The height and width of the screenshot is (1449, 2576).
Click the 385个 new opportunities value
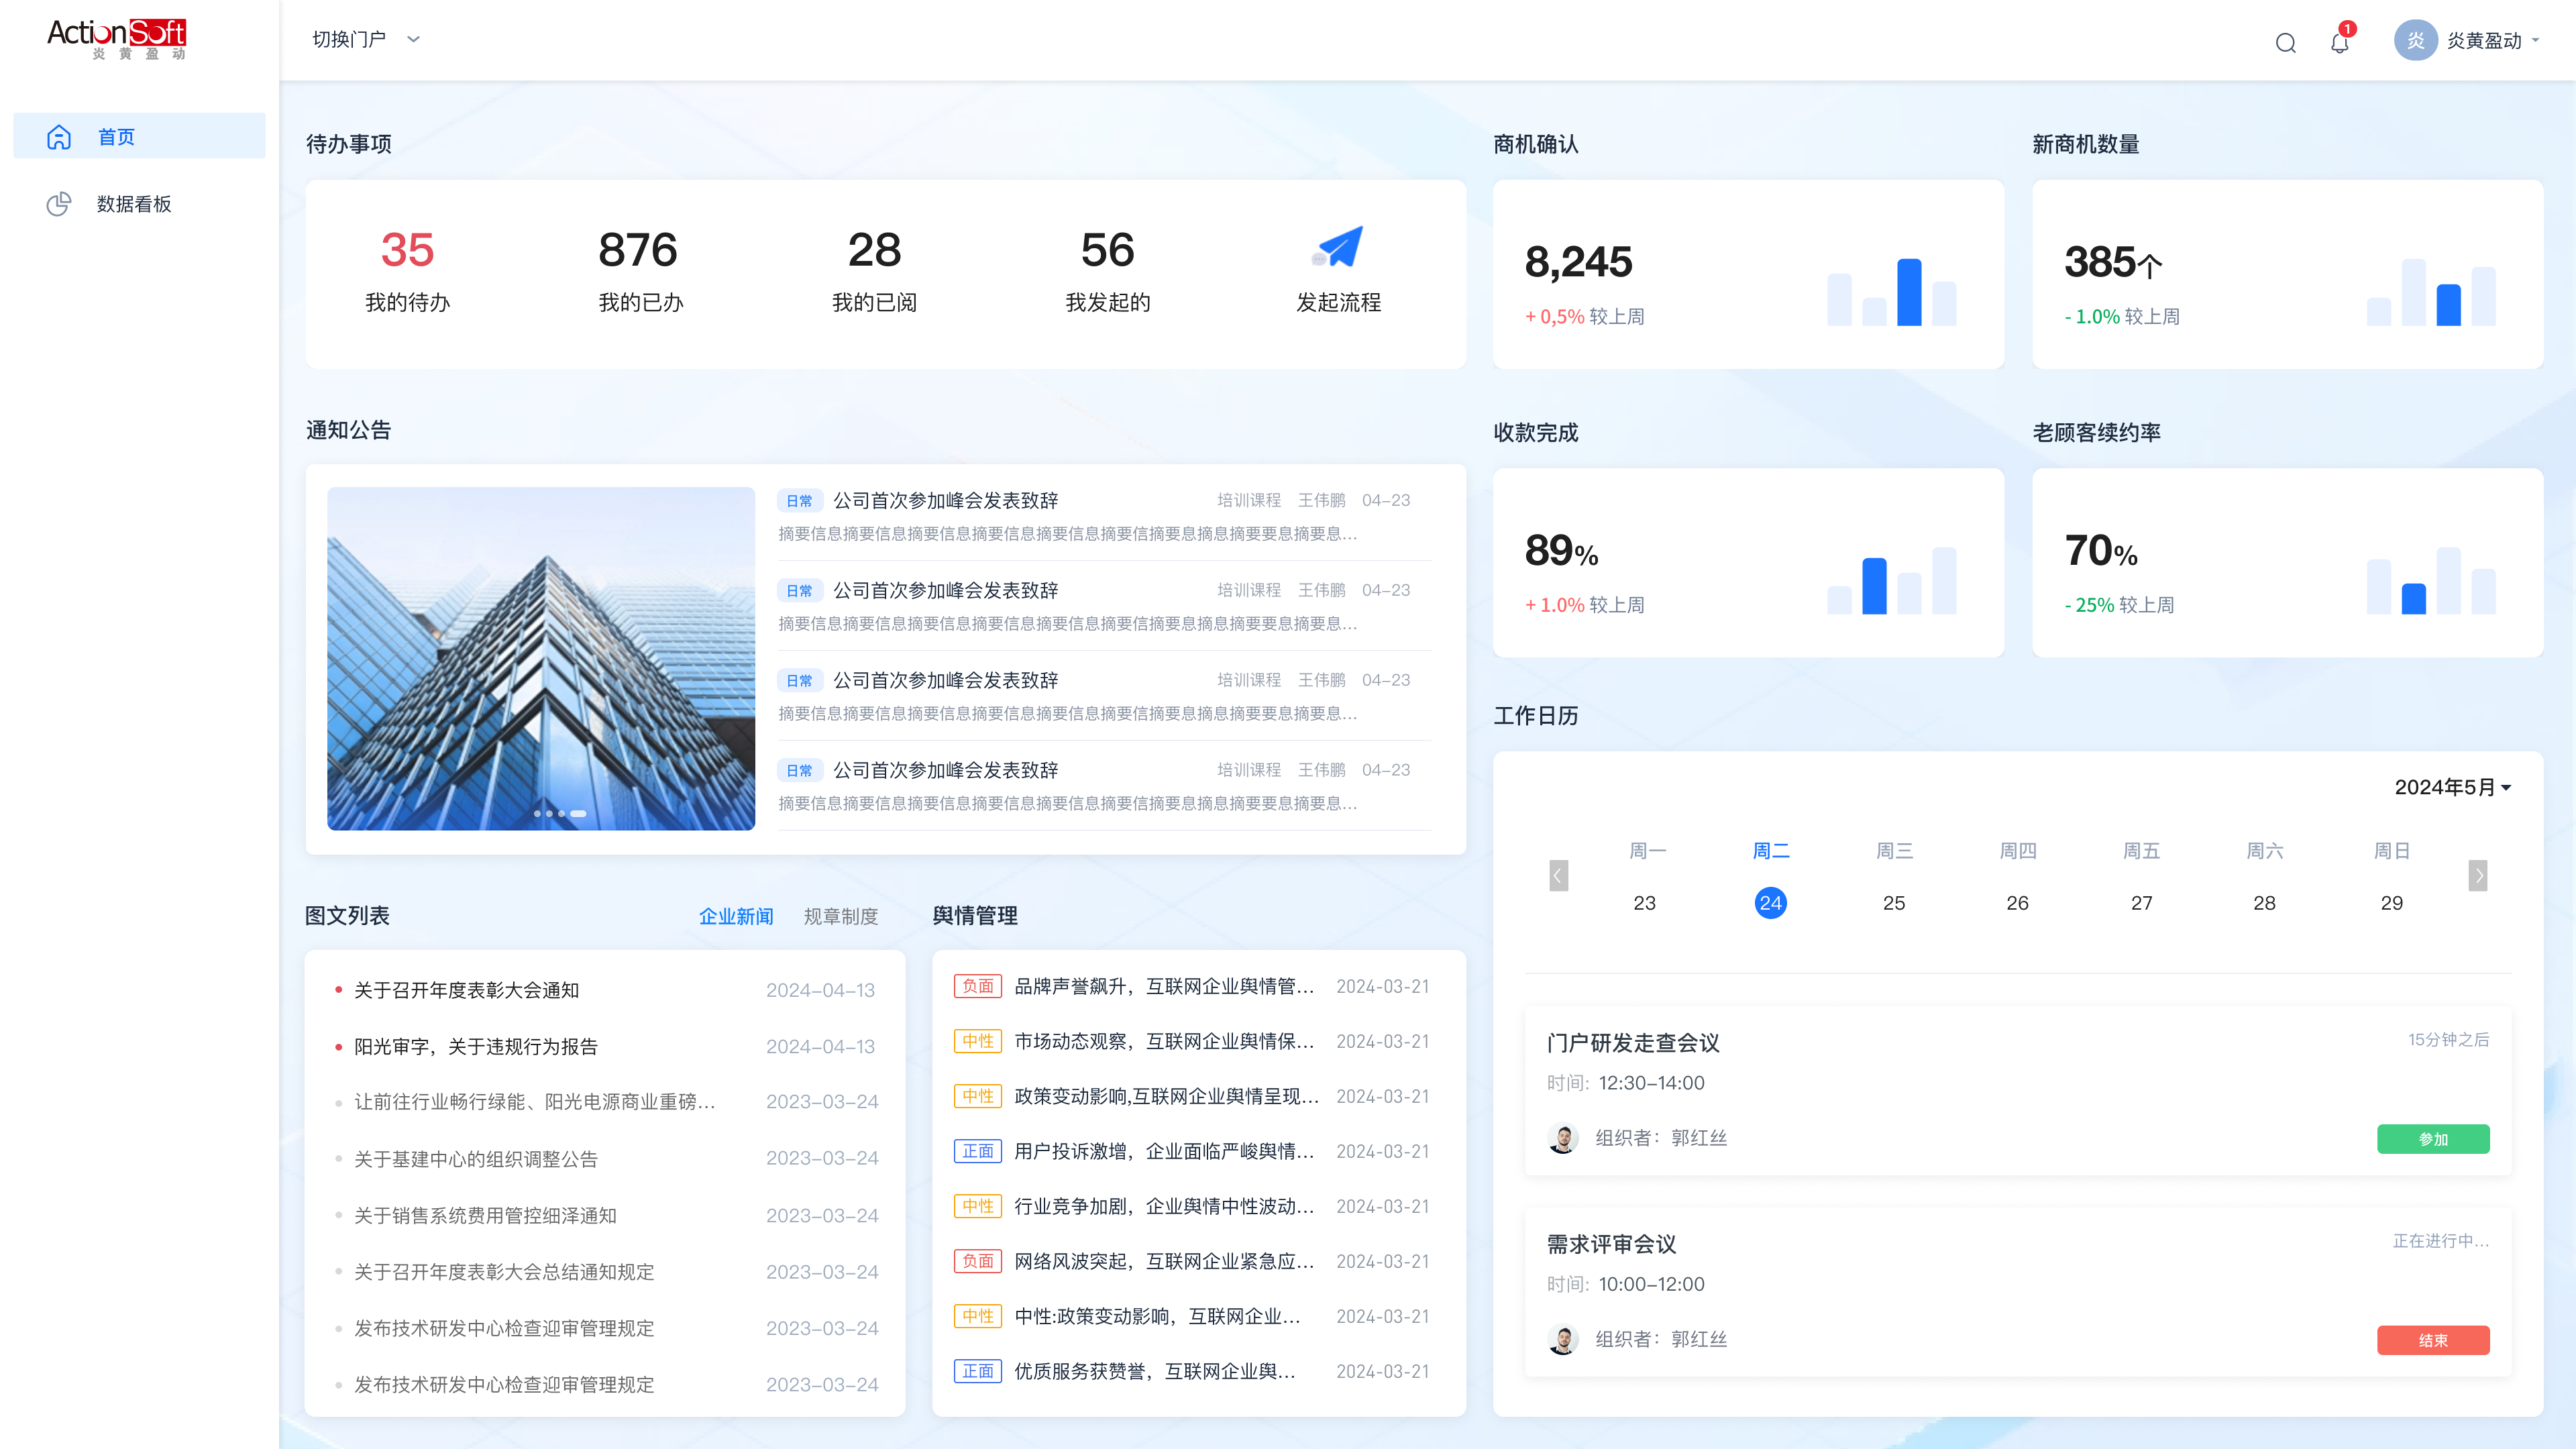(x=2113, y=262)
